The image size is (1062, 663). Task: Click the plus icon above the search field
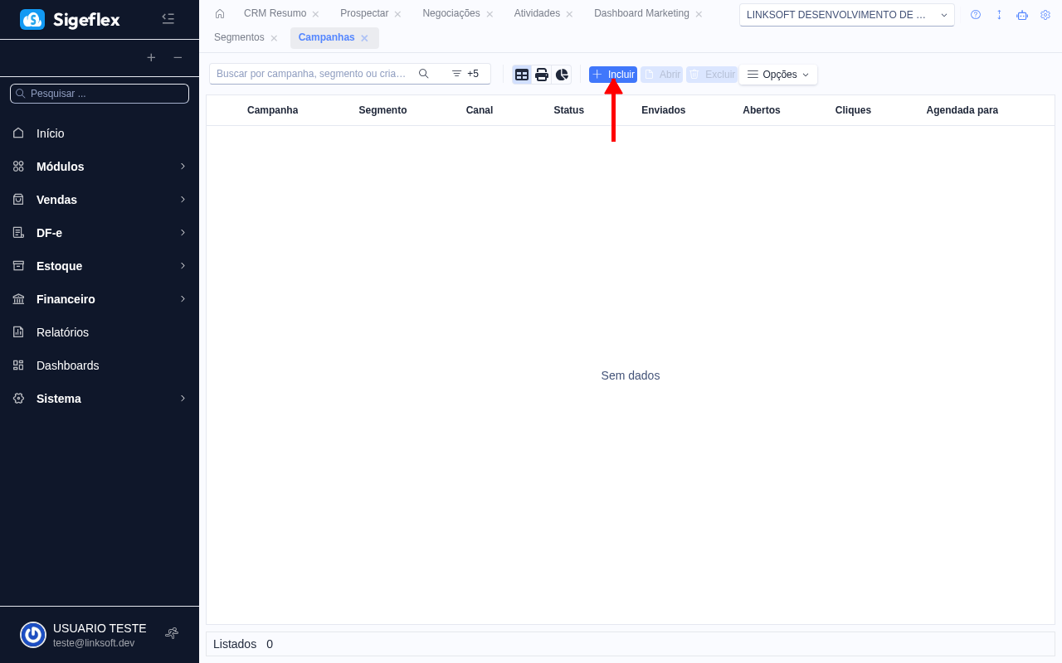[151, 58]
